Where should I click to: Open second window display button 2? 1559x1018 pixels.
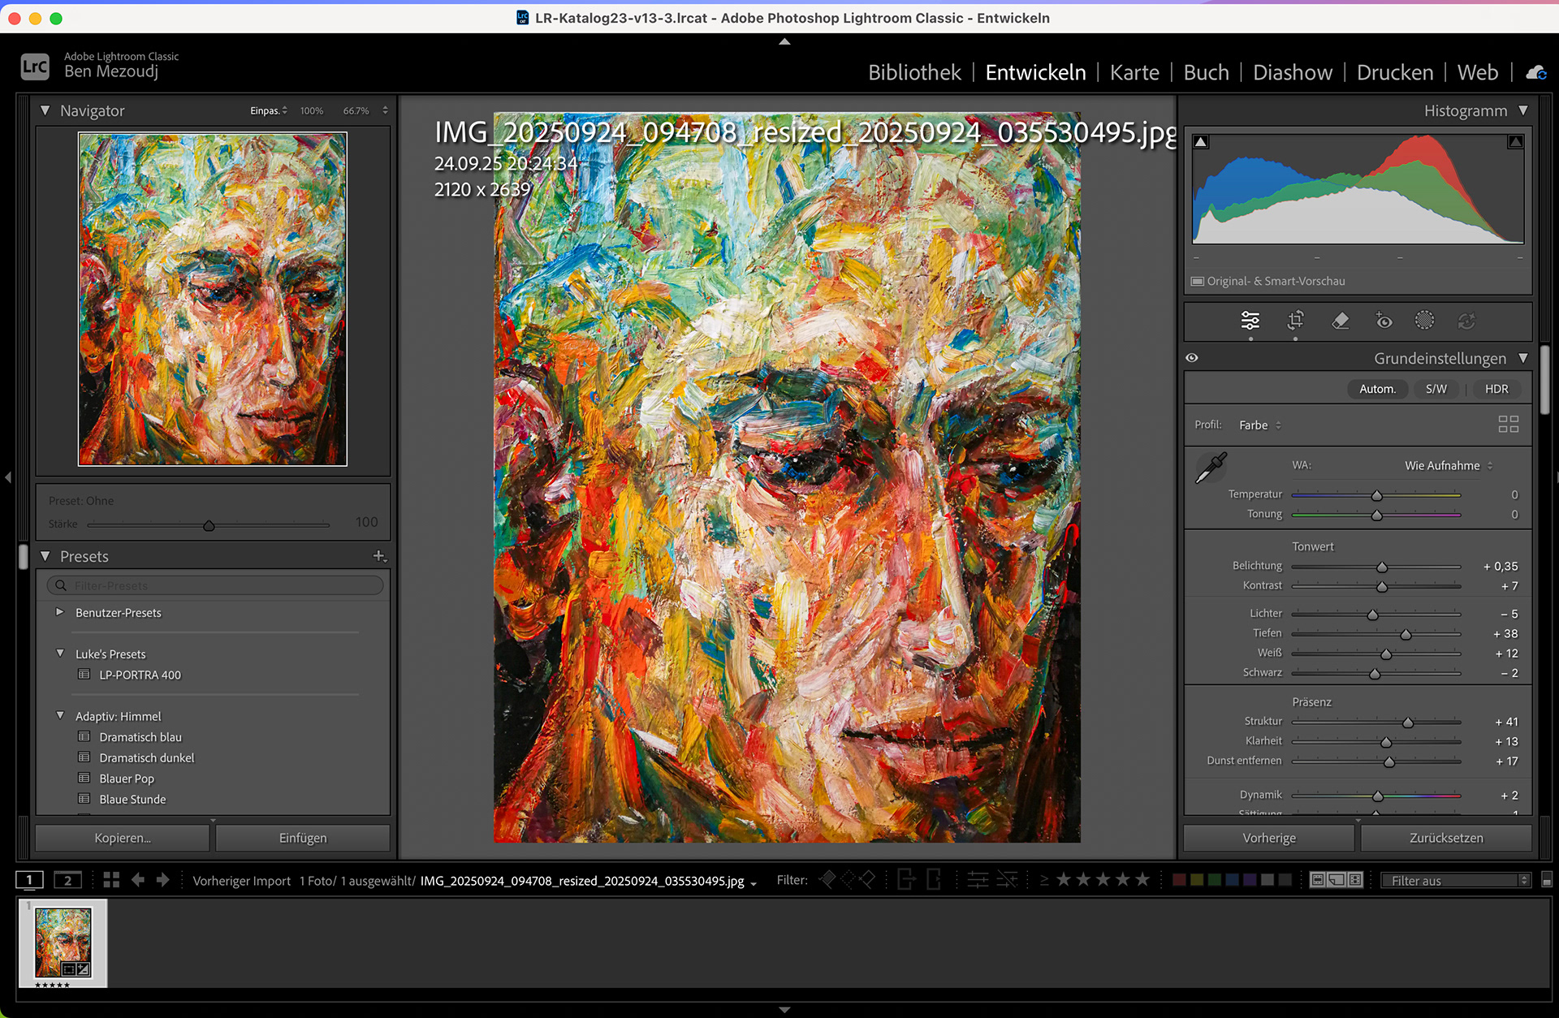pyautogui.click(x=67, y=880)
